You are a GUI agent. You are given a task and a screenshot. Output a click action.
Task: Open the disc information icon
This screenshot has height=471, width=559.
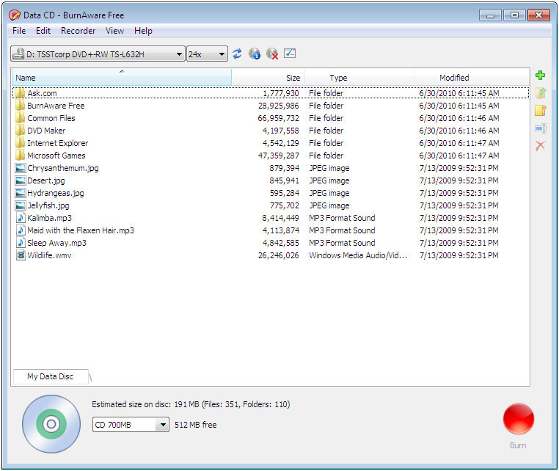tap(255, 54)
